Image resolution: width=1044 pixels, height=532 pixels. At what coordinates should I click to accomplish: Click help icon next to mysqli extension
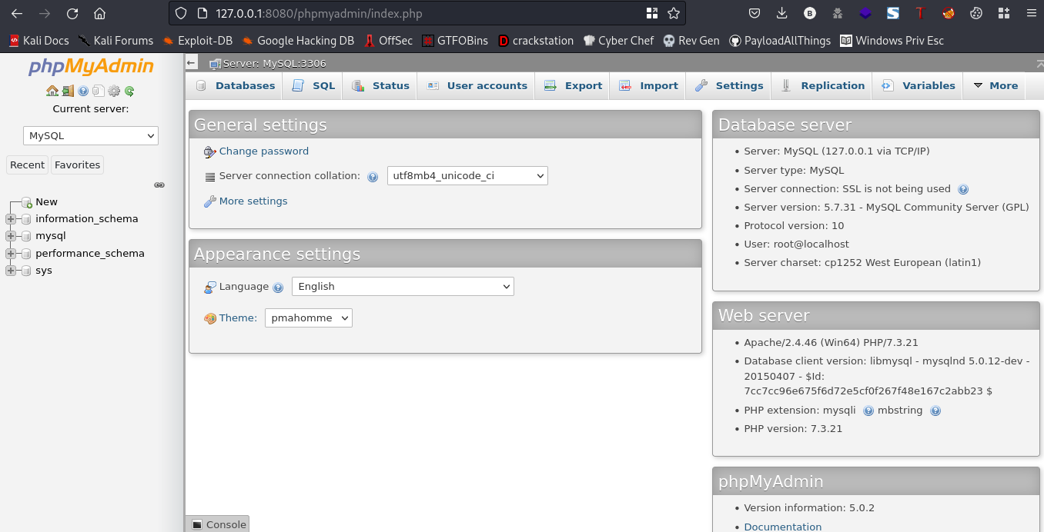[x=868, y=411]
